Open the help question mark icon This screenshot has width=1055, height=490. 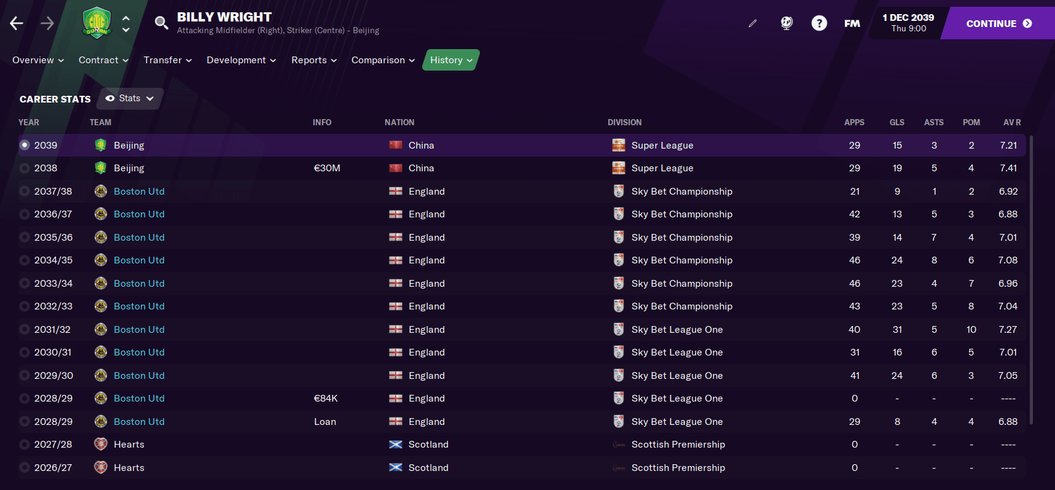819,23
